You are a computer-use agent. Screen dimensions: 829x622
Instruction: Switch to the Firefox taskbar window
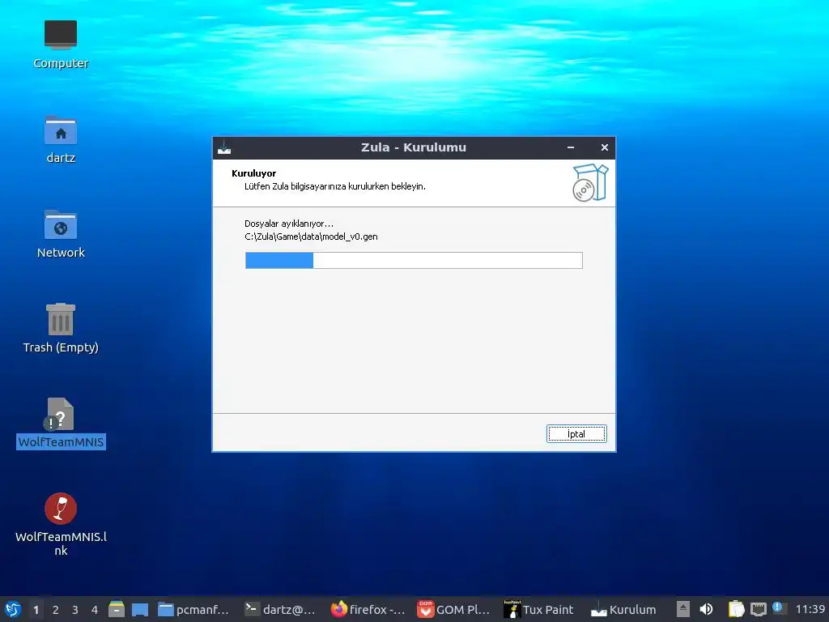367,609
